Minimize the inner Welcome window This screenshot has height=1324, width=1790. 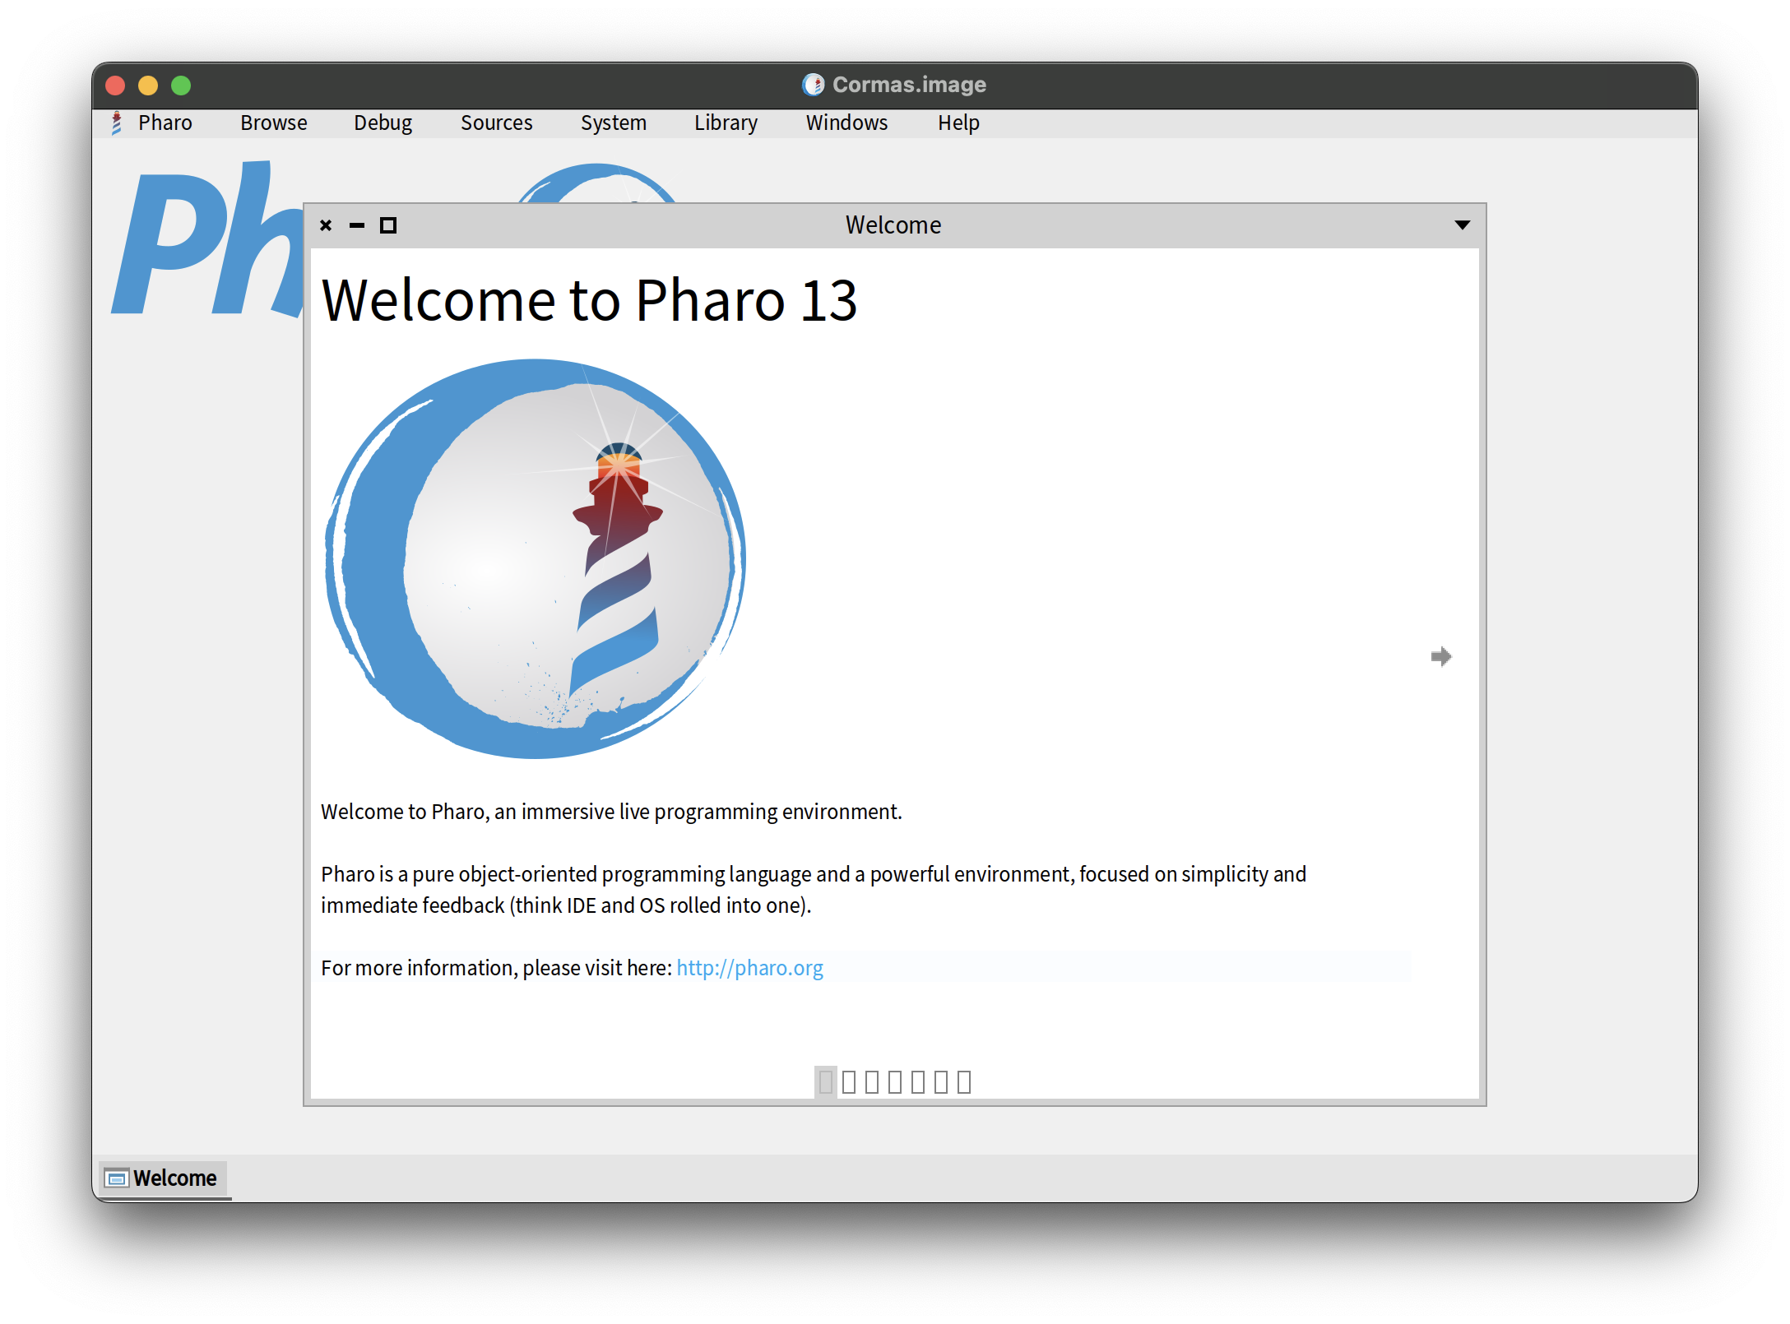(357, 225)
